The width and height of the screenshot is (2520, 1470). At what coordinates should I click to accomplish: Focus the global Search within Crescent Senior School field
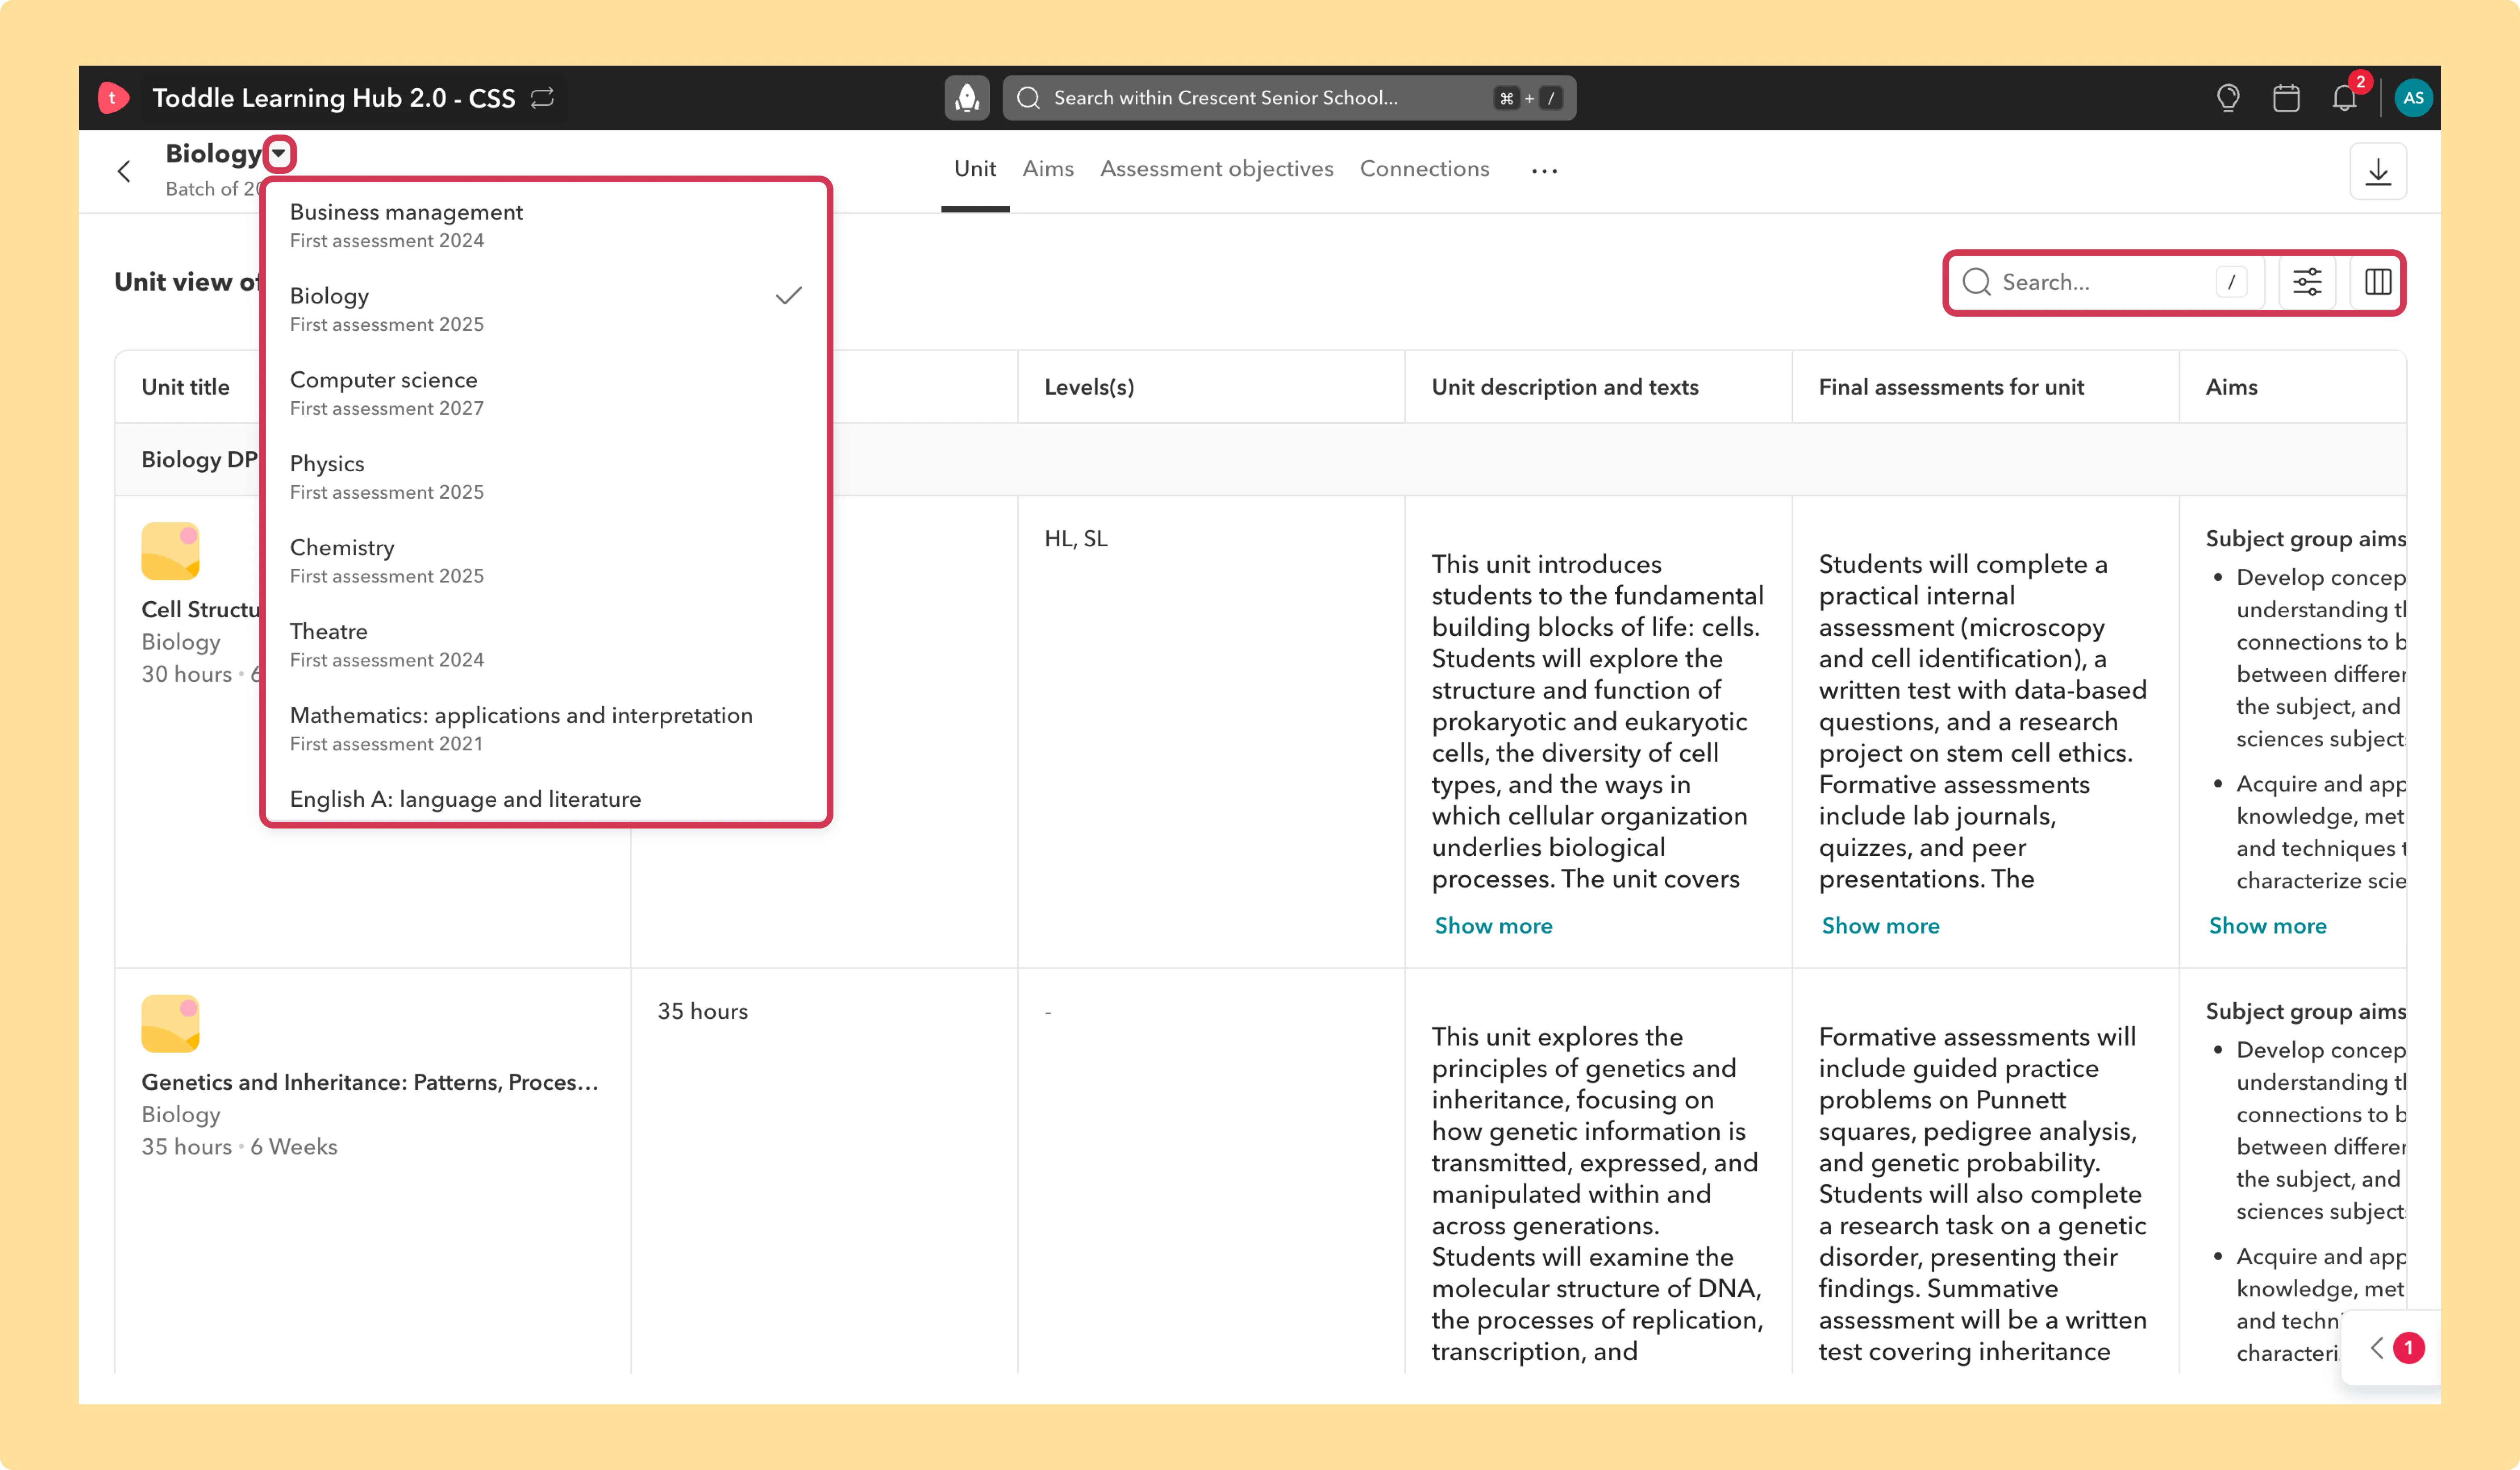point(1289,98)
